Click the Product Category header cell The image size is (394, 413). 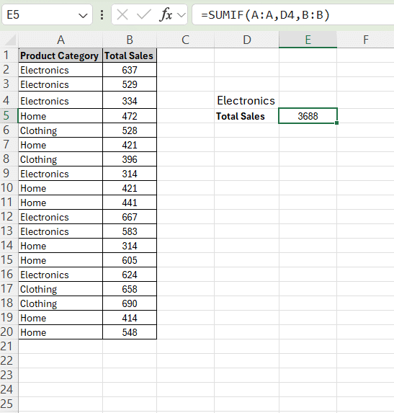click(x=61, y=55)
